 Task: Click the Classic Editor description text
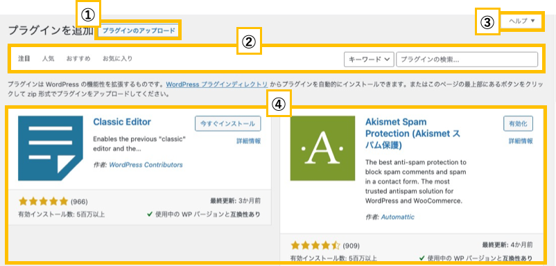[x=140, y=143]
